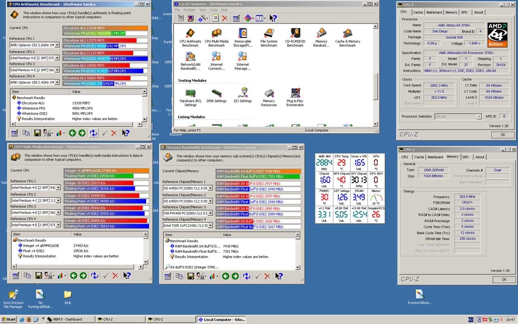Open Memory Bandwidth benchmark module icon
This screenshot has width=518, height=324.
tap(321, 38)
